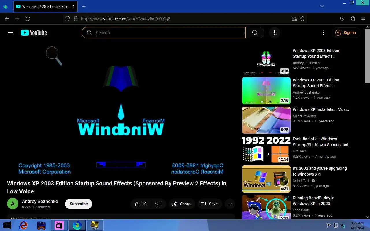Open second Startup Sound Effects thumbnail, 1.2K views
The width and height of the screenshot is (370, 231).
coord(266,91)
